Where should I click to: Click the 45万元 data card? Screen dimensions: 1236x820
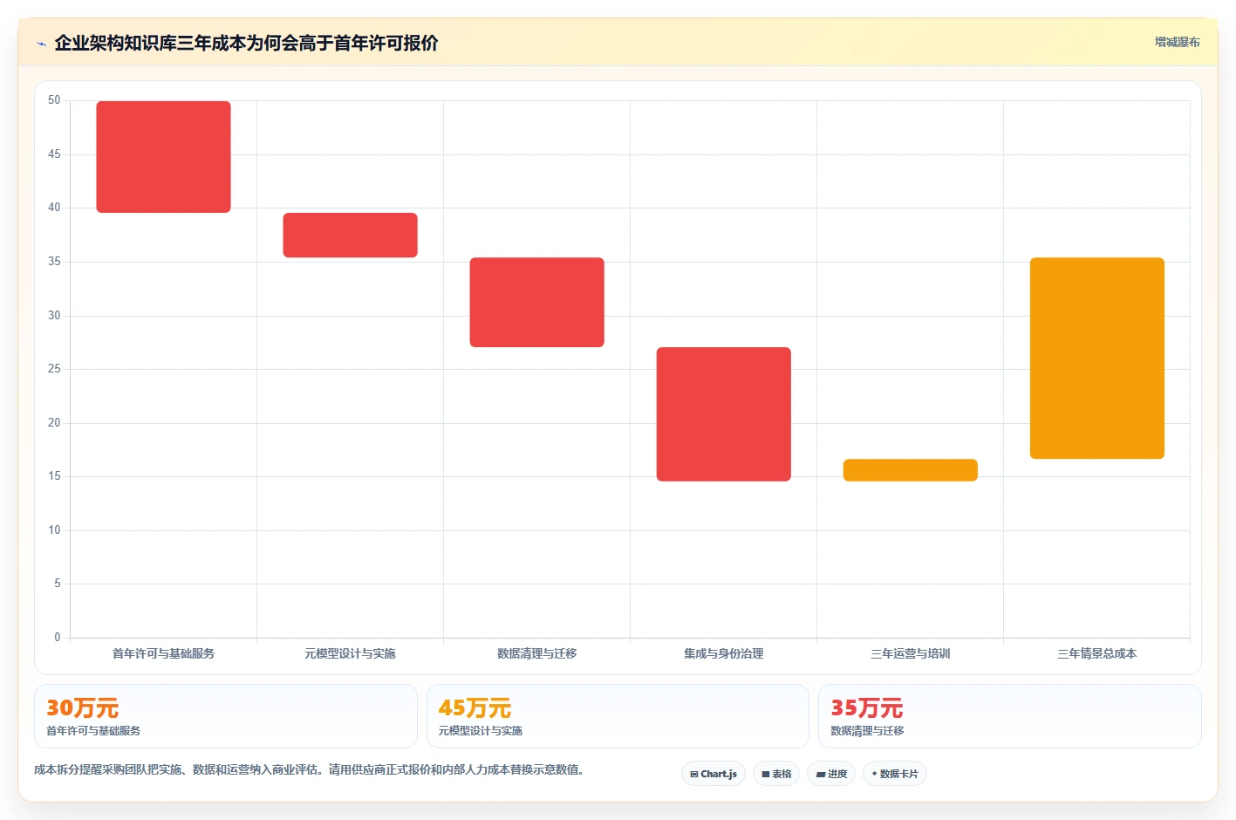click(x=618, y=716)
